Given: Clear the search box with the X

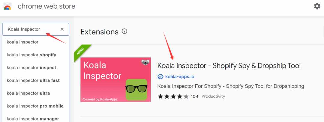Looking at the screenshot, I should pos(62,29).
